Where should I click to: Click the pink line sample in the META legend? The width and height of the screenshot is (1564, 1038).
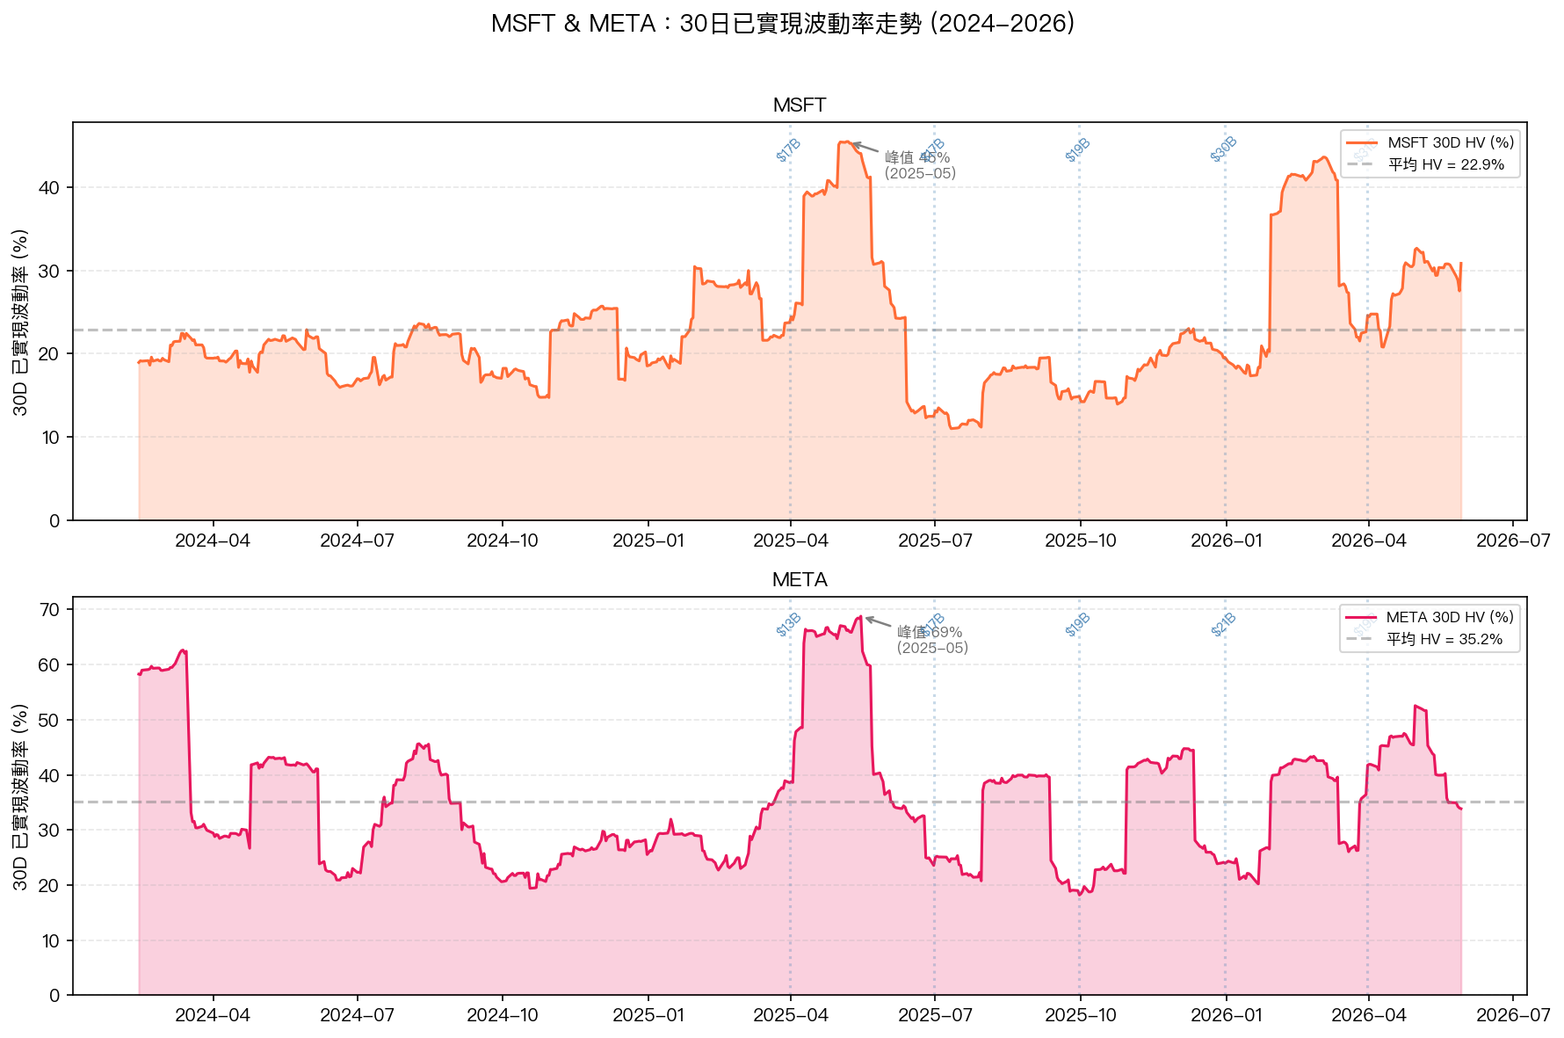click(1360, 618)
